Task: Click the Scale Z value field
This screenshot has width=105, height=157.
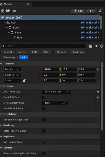Action: [86, 81]
